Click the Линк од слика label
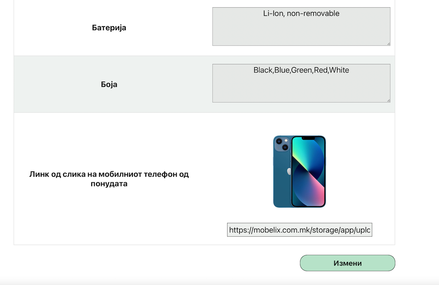The width and height of the screenshot is (439, 285). tap(109, 179)
